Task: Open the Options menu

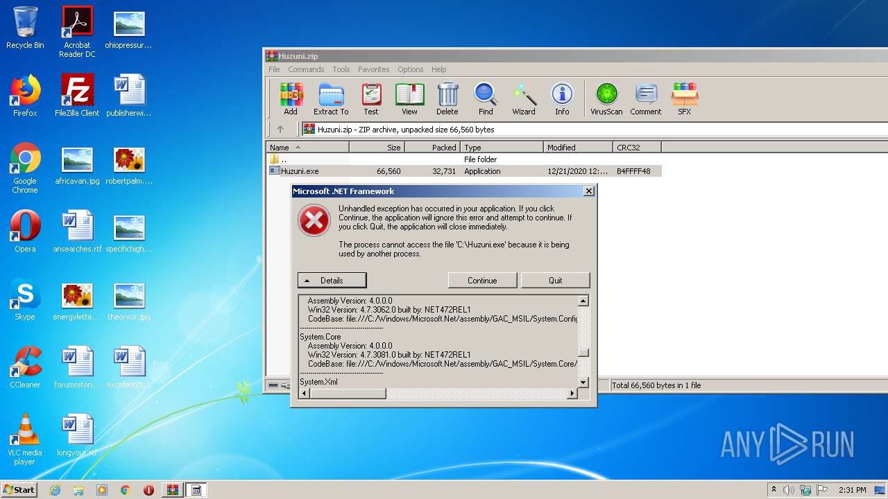Action: (411, 69)
